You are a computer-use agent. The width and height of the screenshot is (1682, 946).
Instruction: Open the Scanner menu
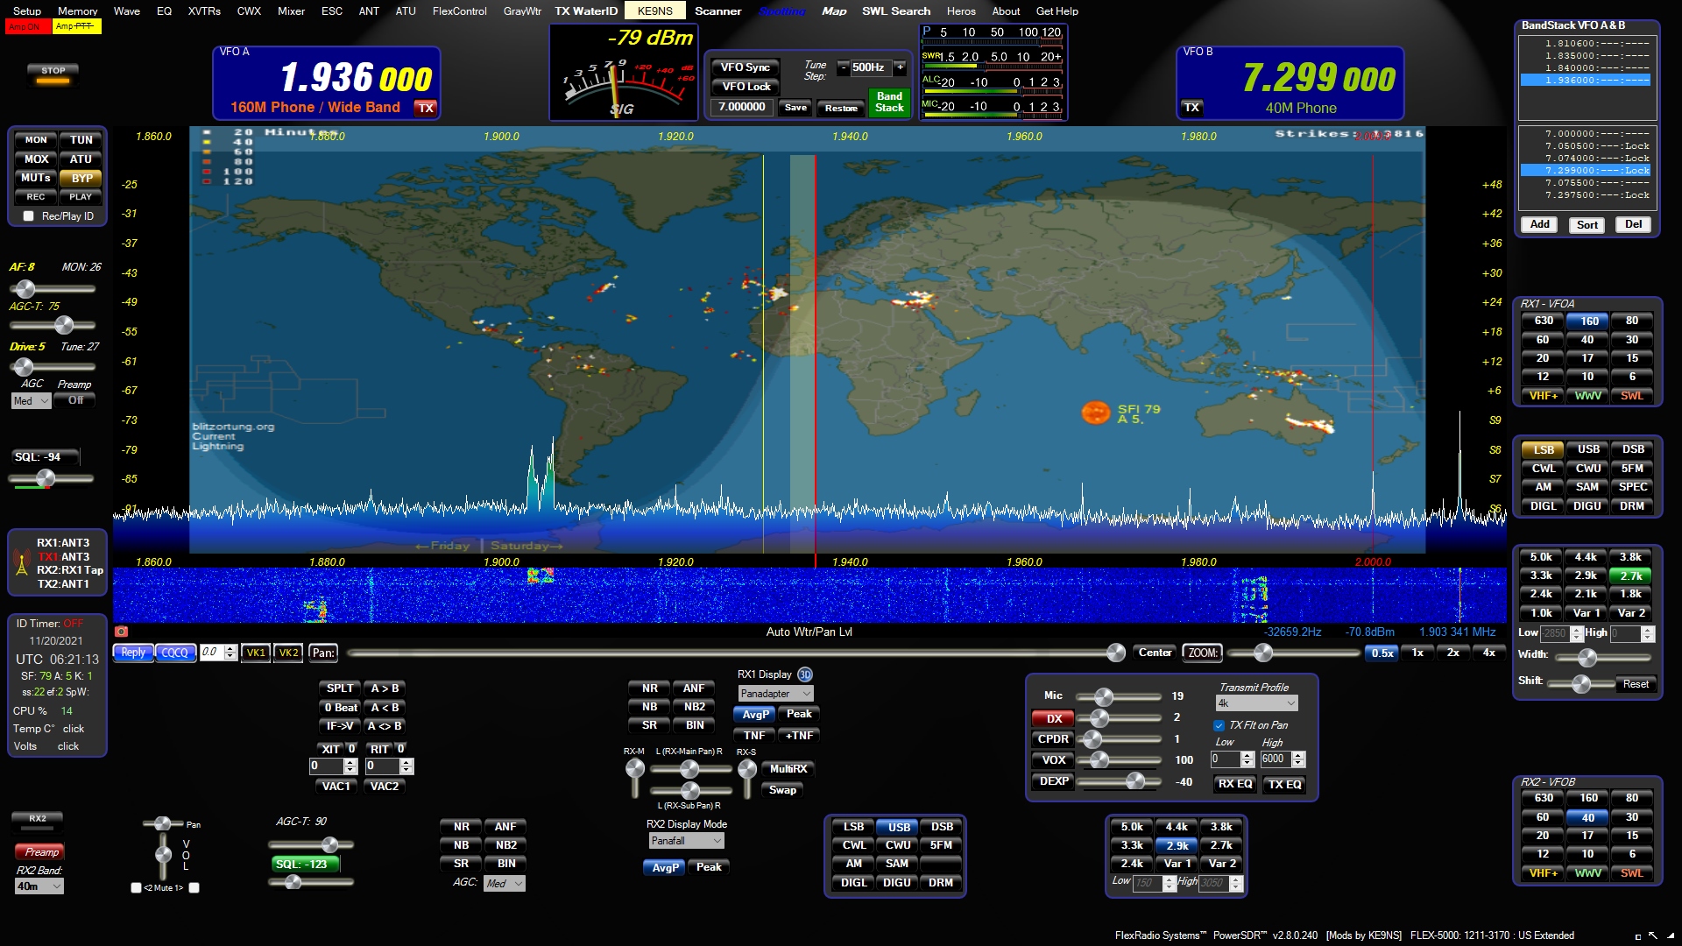point(717,11)
